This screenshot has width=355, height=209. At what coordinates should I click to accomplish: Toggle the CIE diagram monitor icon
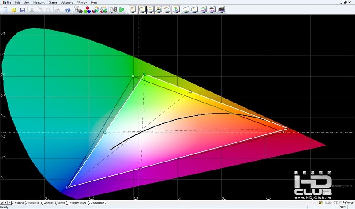(177, 10)
